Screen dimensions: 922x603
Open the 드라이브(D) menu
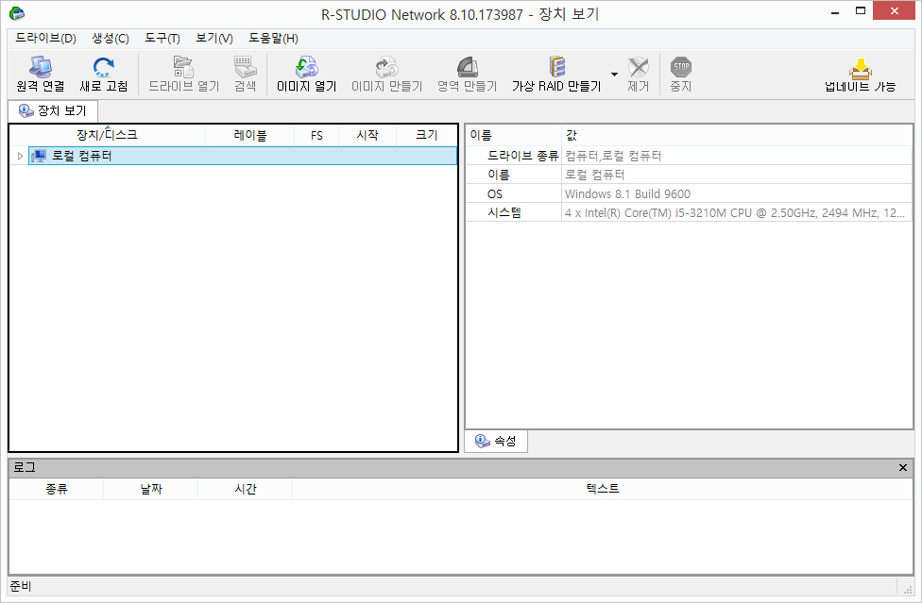(46, 38)
